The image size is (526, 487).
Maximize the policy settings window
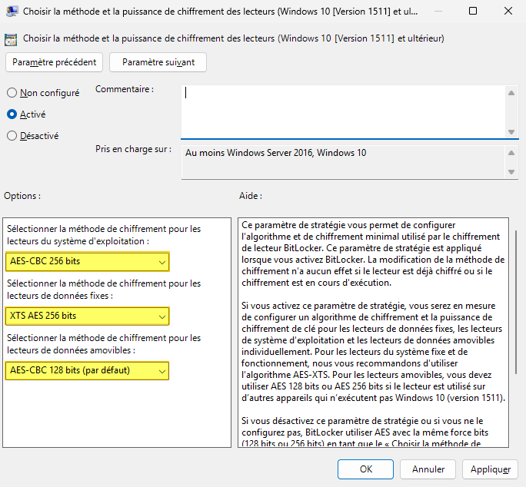pos(473,11)
